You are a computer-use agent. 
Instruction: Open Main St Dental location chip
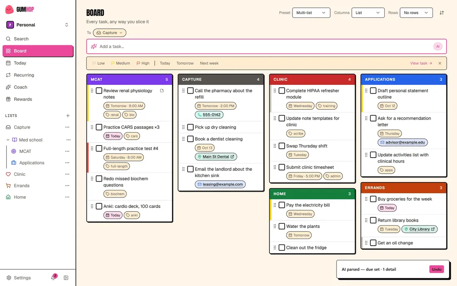pos(216,157)
